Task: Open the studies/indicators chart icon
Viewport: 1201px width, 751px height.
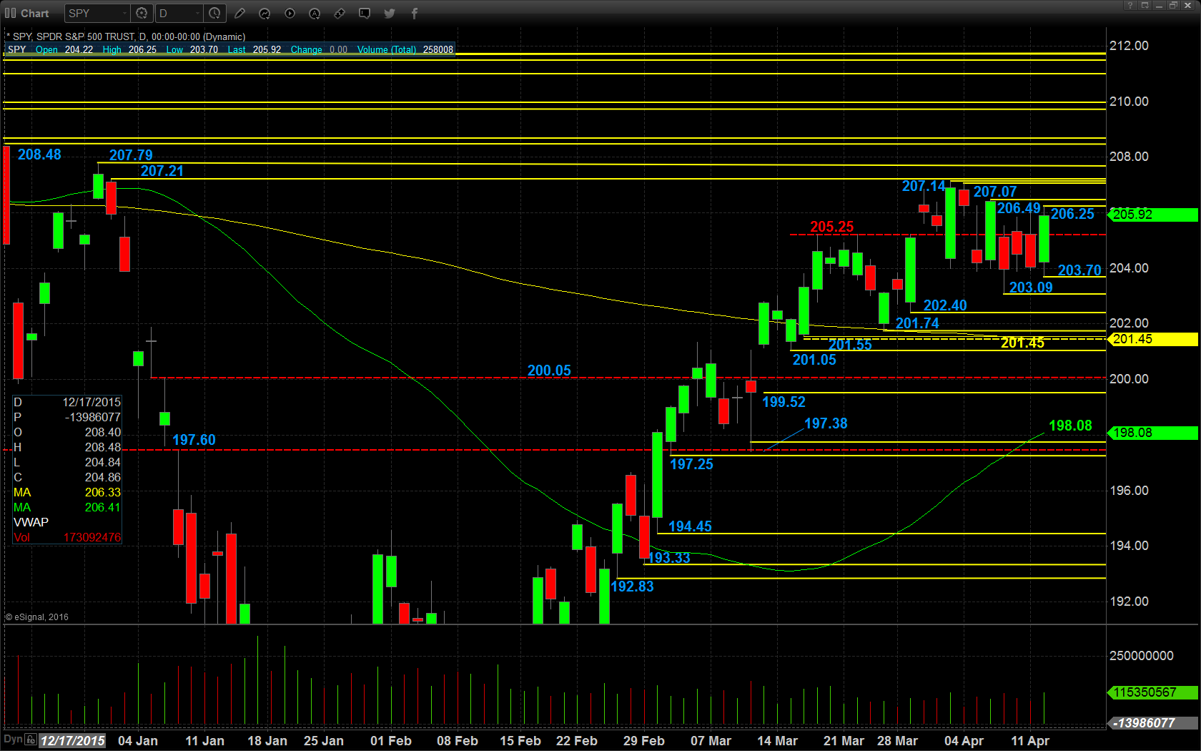Action: pyautogui.click(x=265, y=13)
